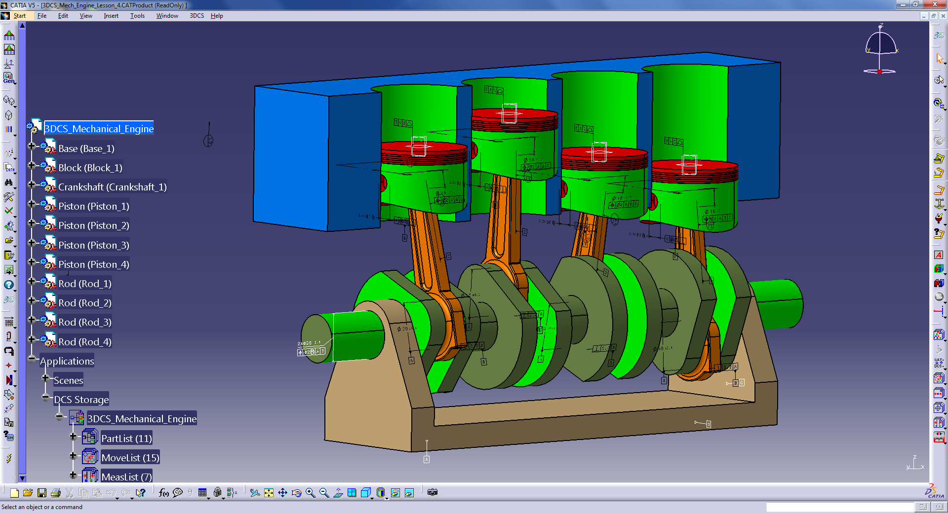
Task: Select Crankshaft (Crankshaft_1) in the tree
Action: click(113, 187)
